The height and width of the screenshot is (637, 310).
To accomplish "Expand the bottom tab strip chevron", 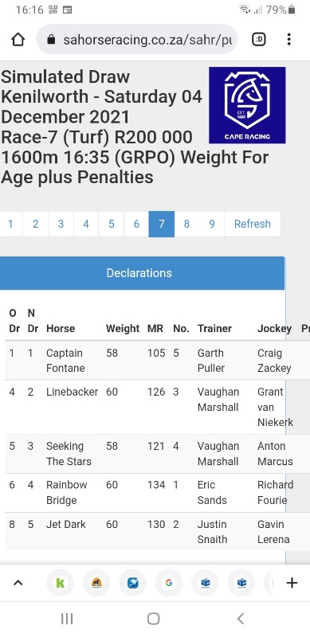I will pyautogui.click(x=18, y=583).
